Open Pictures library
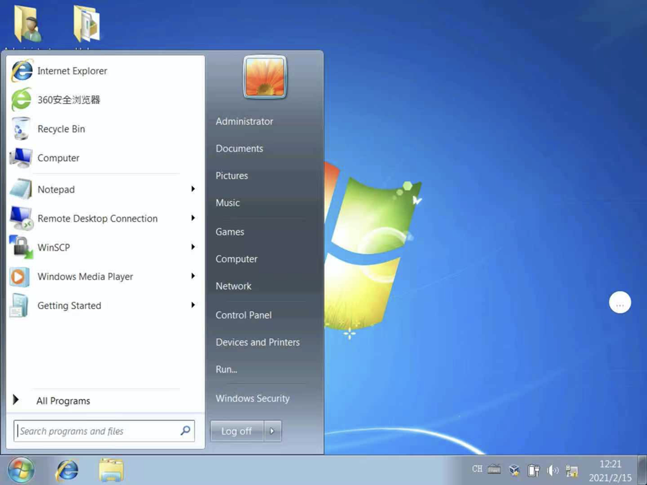 pyautogui.click(x=232, y=176)
